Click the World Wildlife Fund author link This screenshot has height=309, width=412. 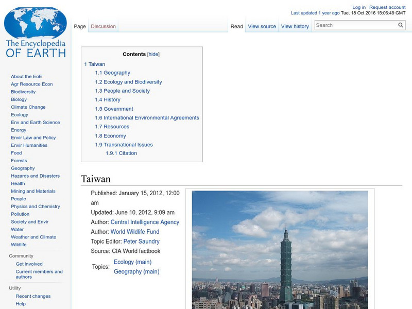coord(135,232)
